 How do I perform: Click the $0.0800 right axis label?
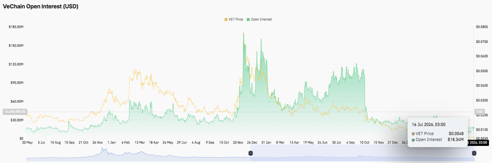pos(482,27)
